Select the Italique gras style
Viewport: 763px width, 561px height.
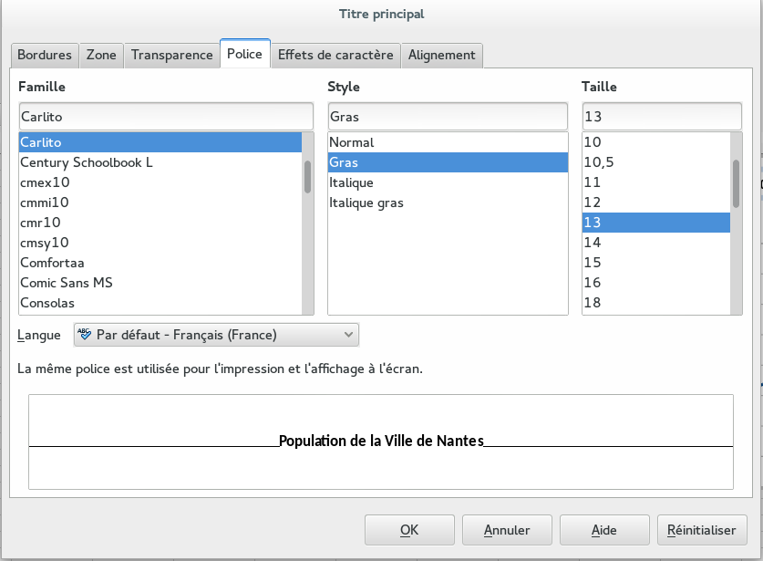pyautogui.click(x=366, y=203)
